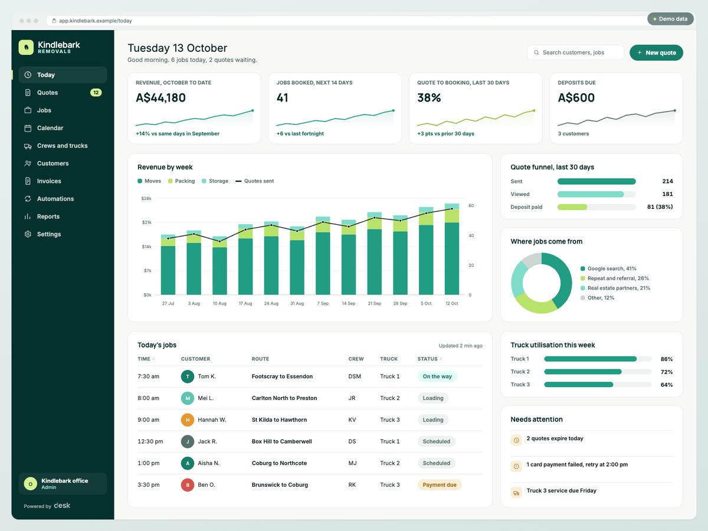Sort jobs by the Time column
Screen dimensions: 708x531
146,359
